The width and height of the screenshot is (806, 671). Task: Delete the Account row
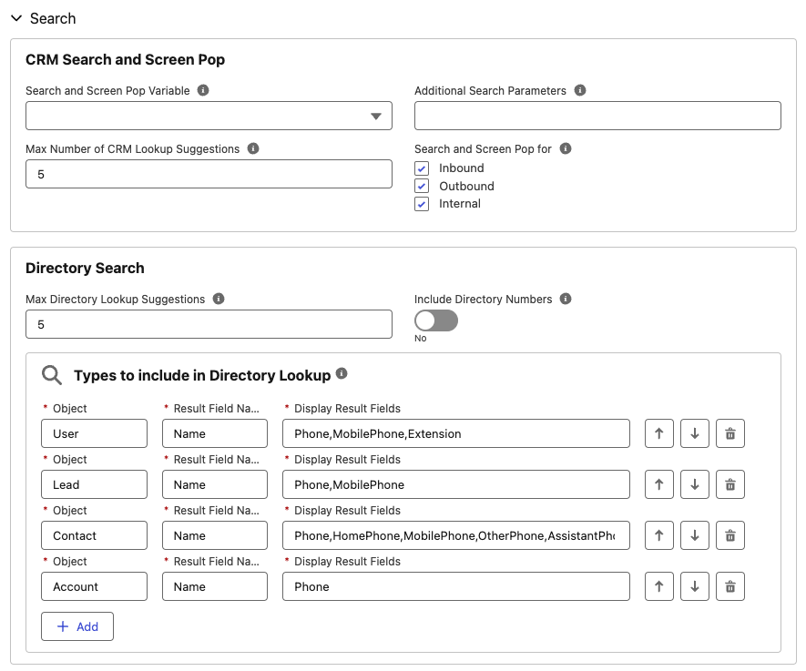pyautogui.click(x=730, y=586)
